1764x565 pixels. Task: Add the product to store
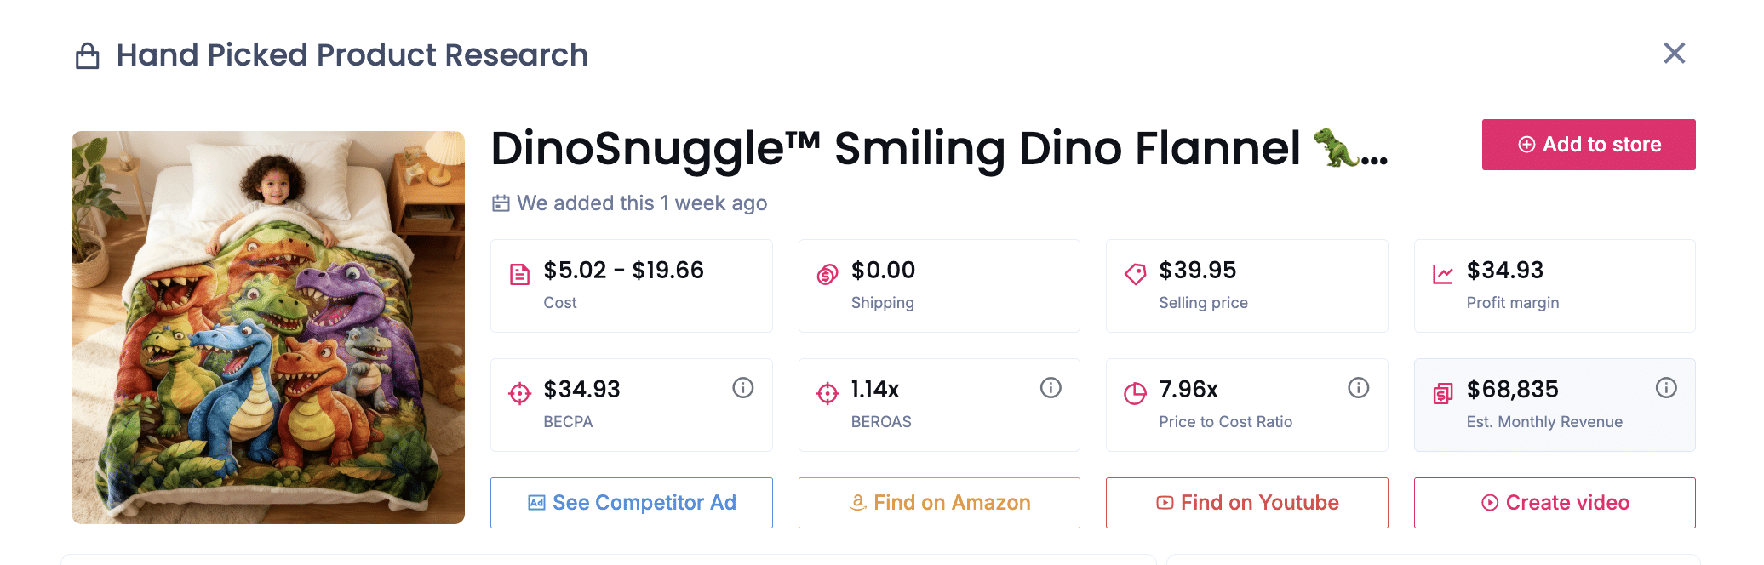pos(1589,145)
